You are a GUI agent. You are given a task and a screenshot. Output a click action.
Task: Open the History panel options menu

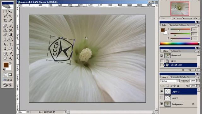pos(199,51)
